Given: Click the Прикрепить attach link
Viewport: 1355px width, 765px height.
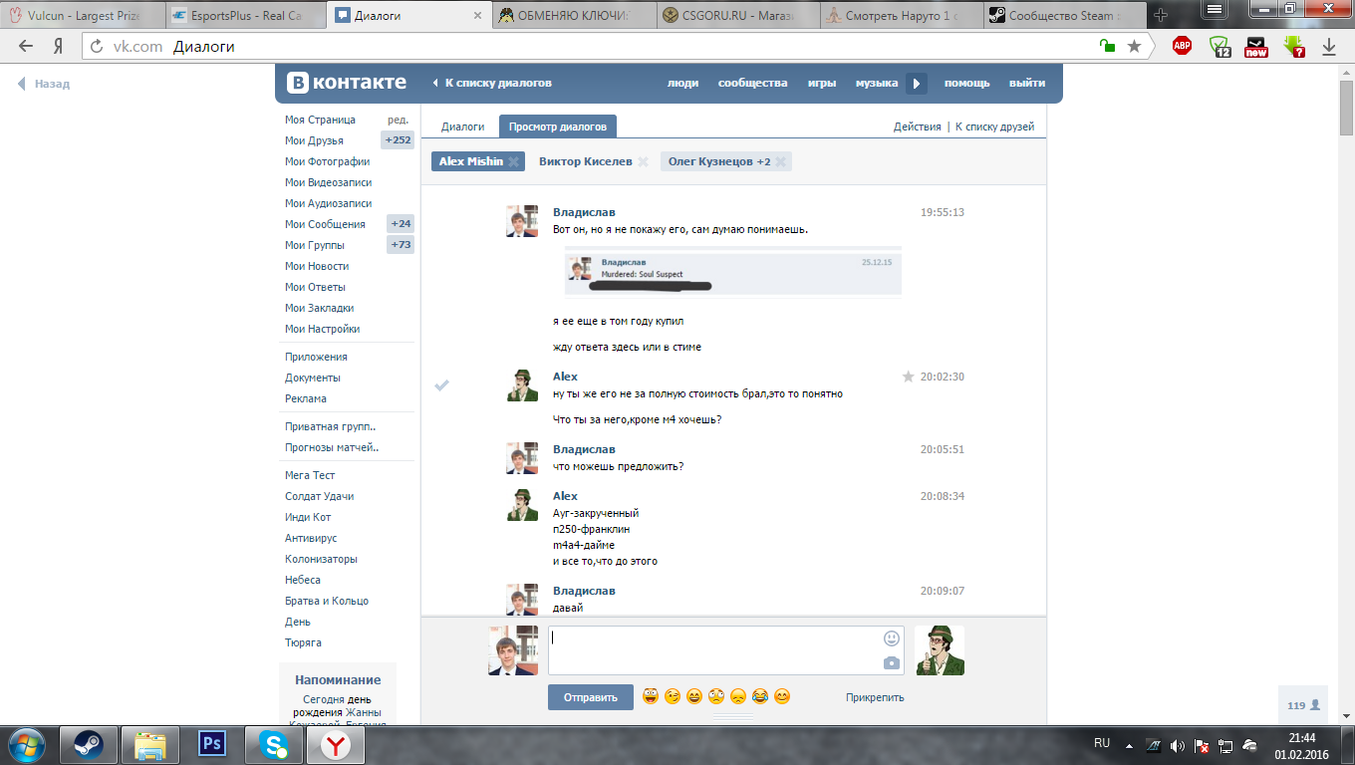Looking at the screenshot, I should [x=875, y=697].
